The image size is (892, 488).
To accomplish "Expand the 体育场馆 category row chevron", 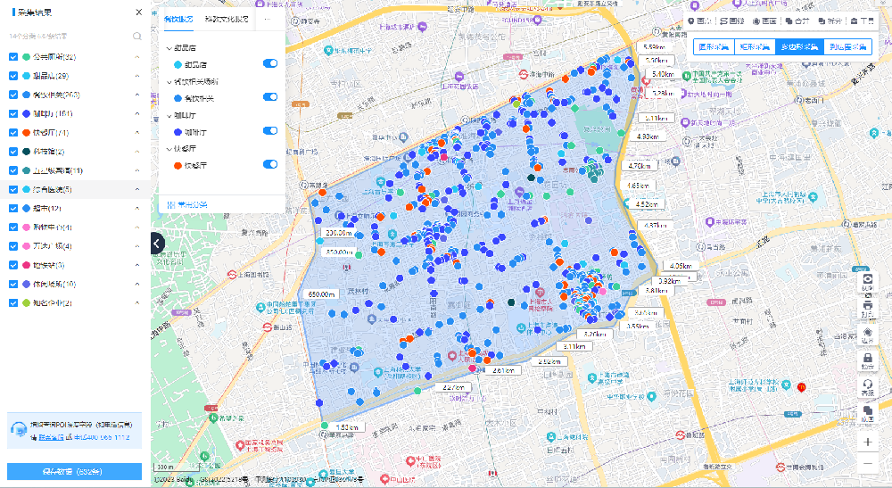I will click(x=137, y=284).
